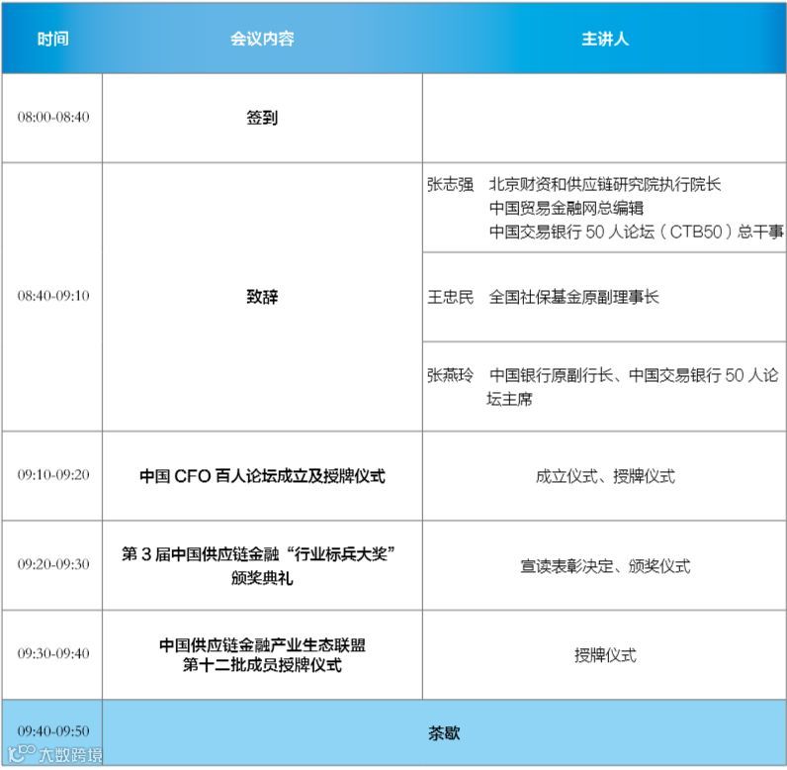Click 中国银行原副行长 description line
Screen dimensions: 787x770
[x=634, y=375]
